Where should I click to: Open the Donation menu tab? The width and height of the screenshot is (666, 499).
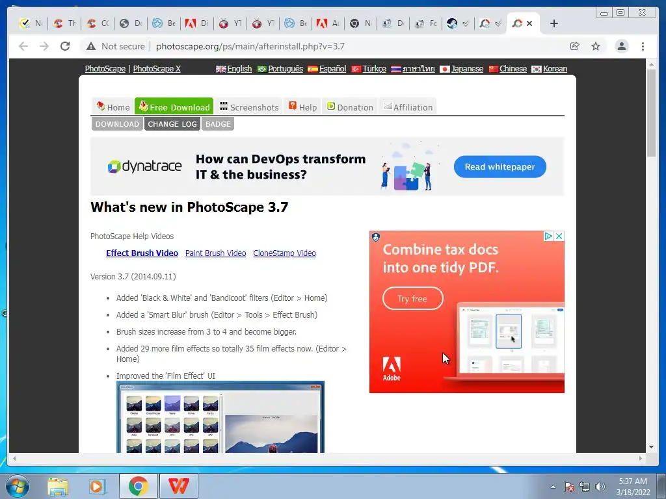coord(350,107)
